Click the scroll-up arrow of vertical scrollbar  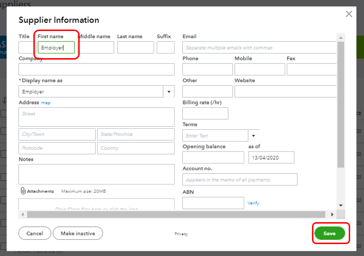[340, 37]
